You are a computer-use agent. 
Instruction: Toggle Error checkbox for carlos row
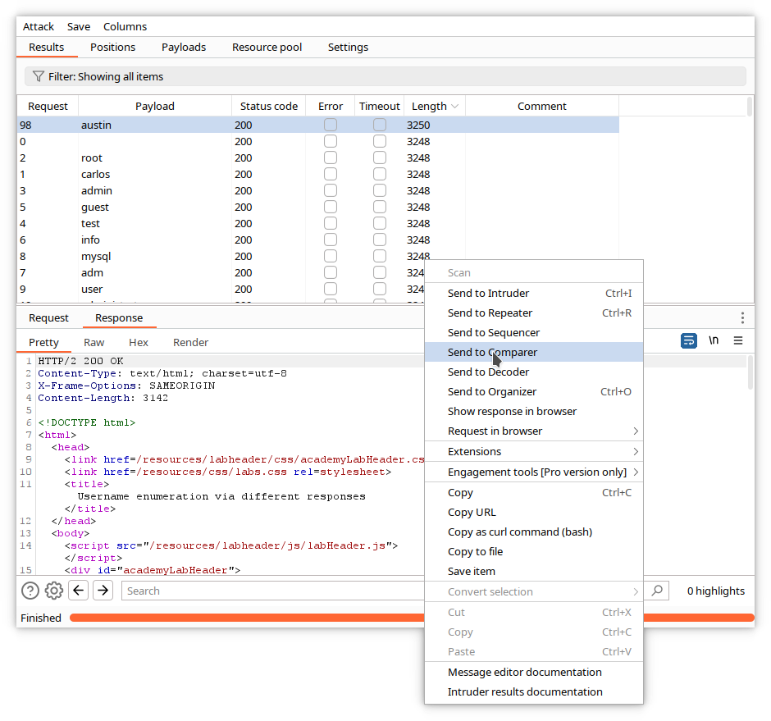331,174
